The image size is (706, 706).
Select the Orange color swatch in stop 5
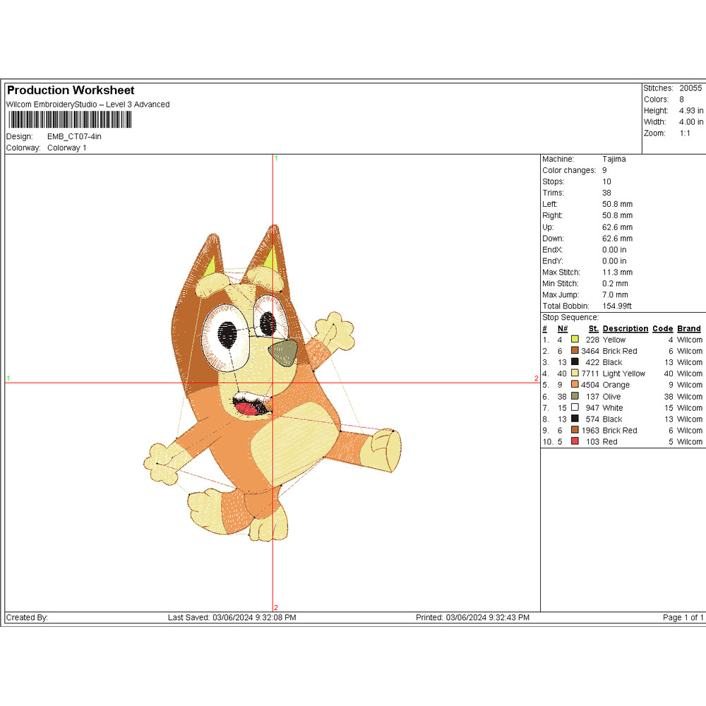click(575, 385)
